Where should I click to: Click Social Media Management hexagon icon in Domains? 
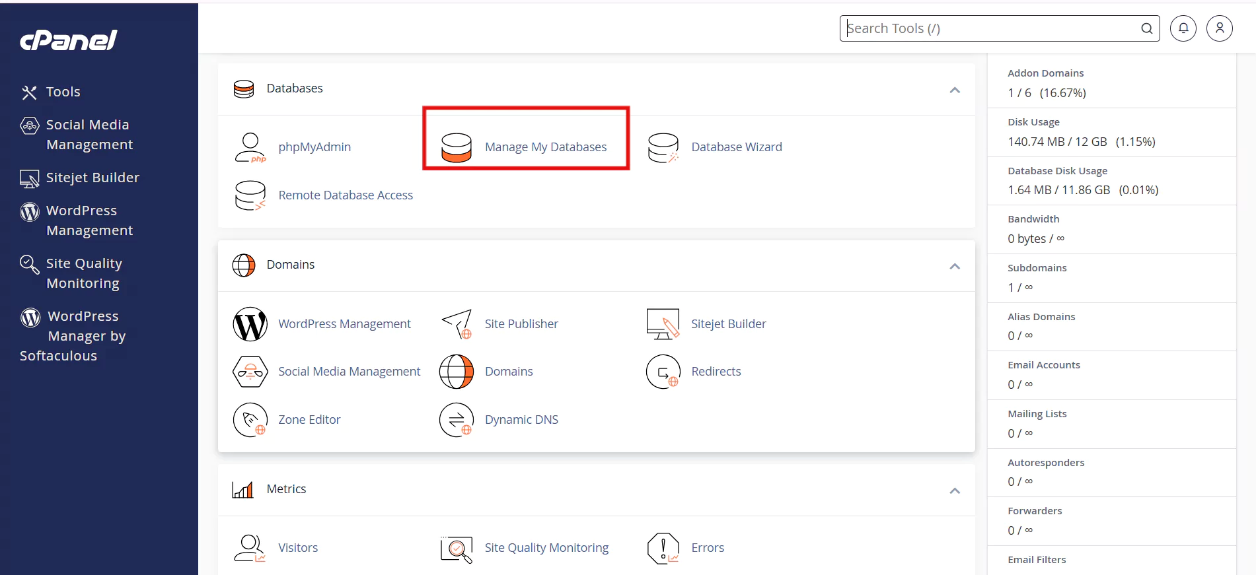[250, 372]
